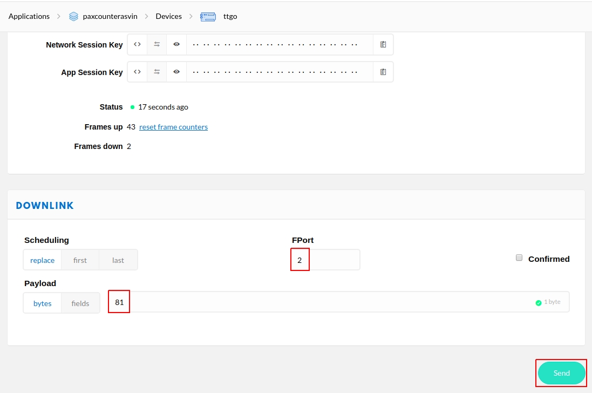This screenshot has width=592, height=393.
Task: Reveal the Network Session Key with eye icon
Action: tap(176, 45)
